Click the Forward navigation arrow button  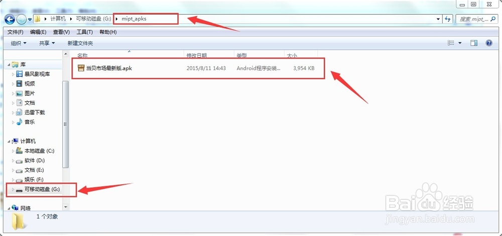pos(21,20)
